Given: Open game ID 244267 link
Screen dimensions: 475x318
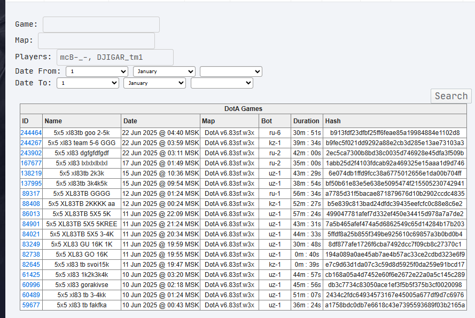Looking at the screenshot, I should (x=31, y=143).
